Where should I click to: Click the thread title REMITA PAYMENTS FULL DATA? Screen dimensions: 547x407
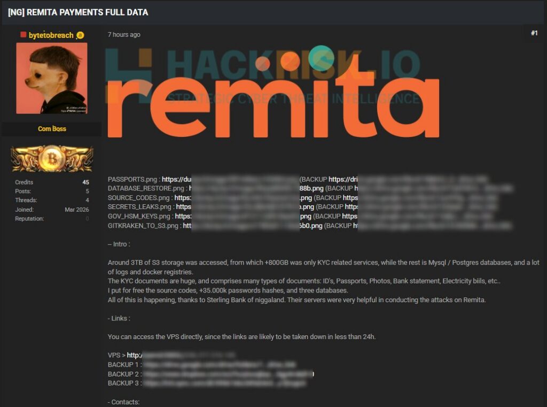coord(78,12)
